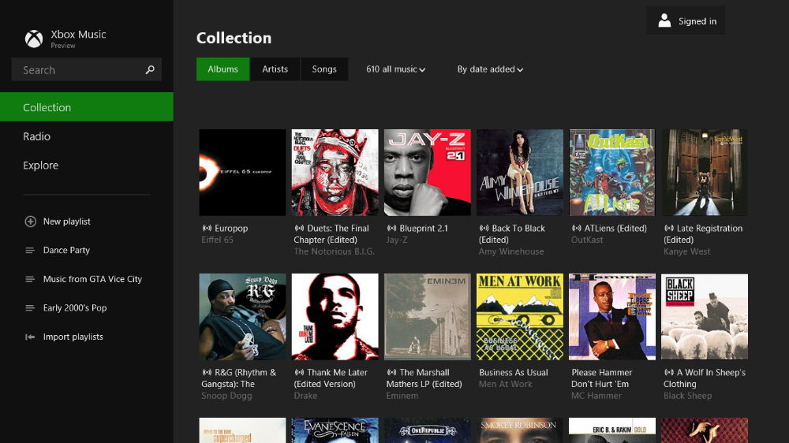
Task: Click the New playlist plus icon
Action: click(x=30, y=221)
